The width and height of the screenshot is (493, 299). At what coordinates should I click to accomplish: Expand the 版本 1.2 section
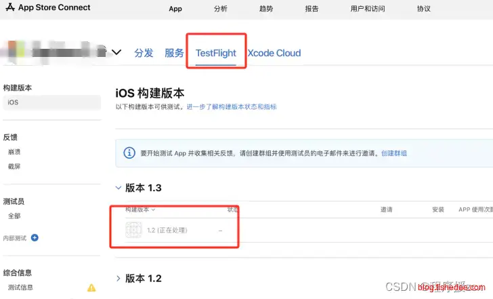click(x=119, y=278)
